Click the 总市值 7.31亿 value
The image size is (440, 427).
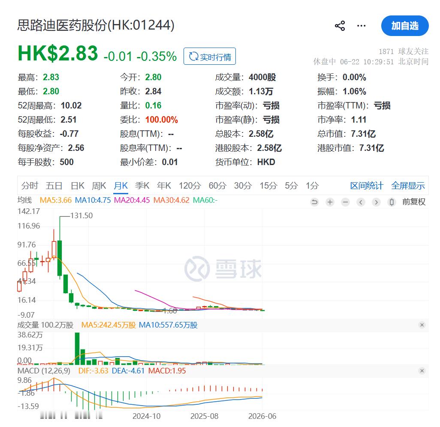pos(363,134)
